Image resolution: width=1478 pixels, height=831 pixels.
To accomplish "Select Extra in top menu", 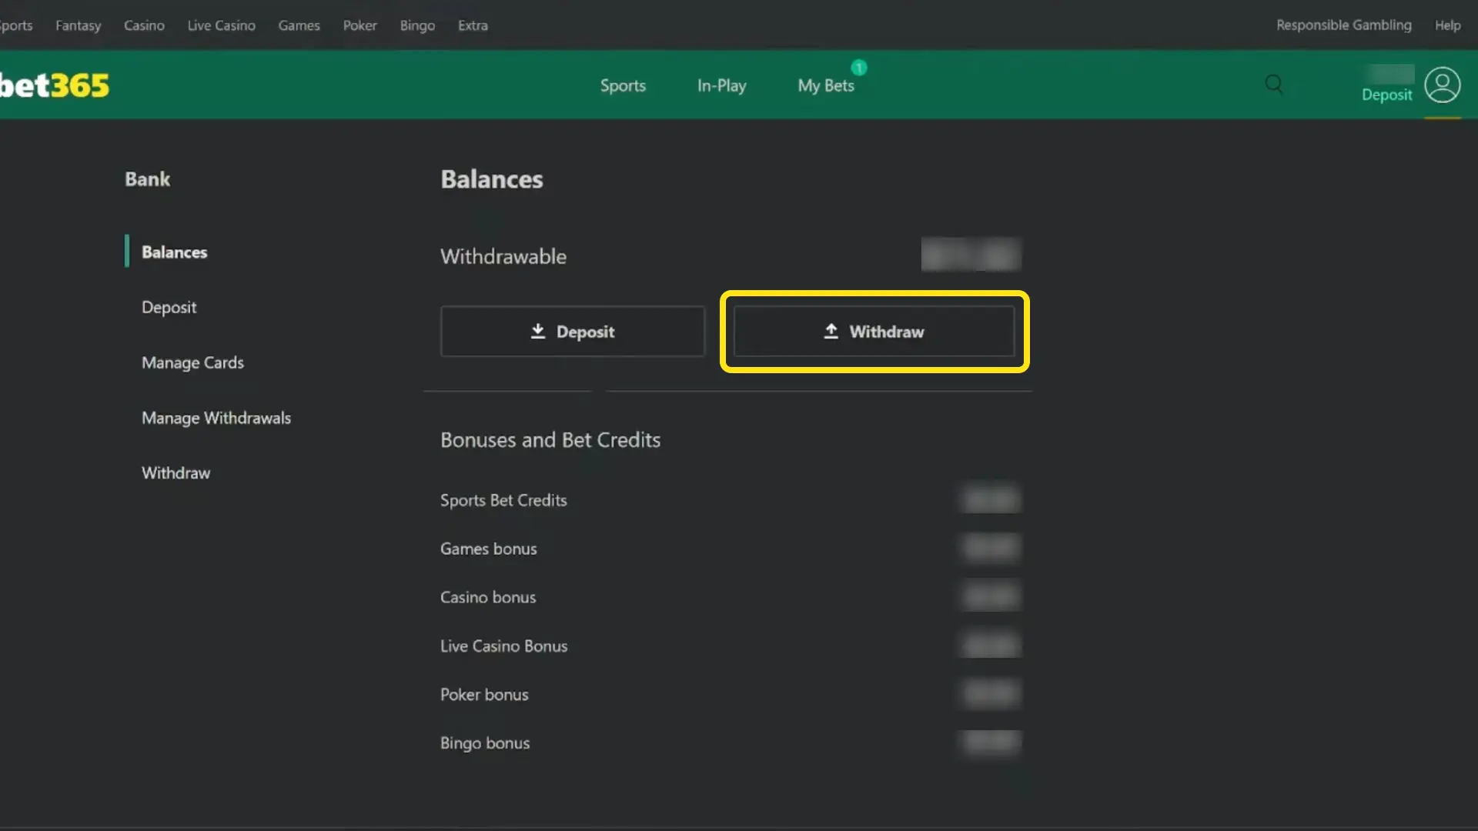I will 473,25.
